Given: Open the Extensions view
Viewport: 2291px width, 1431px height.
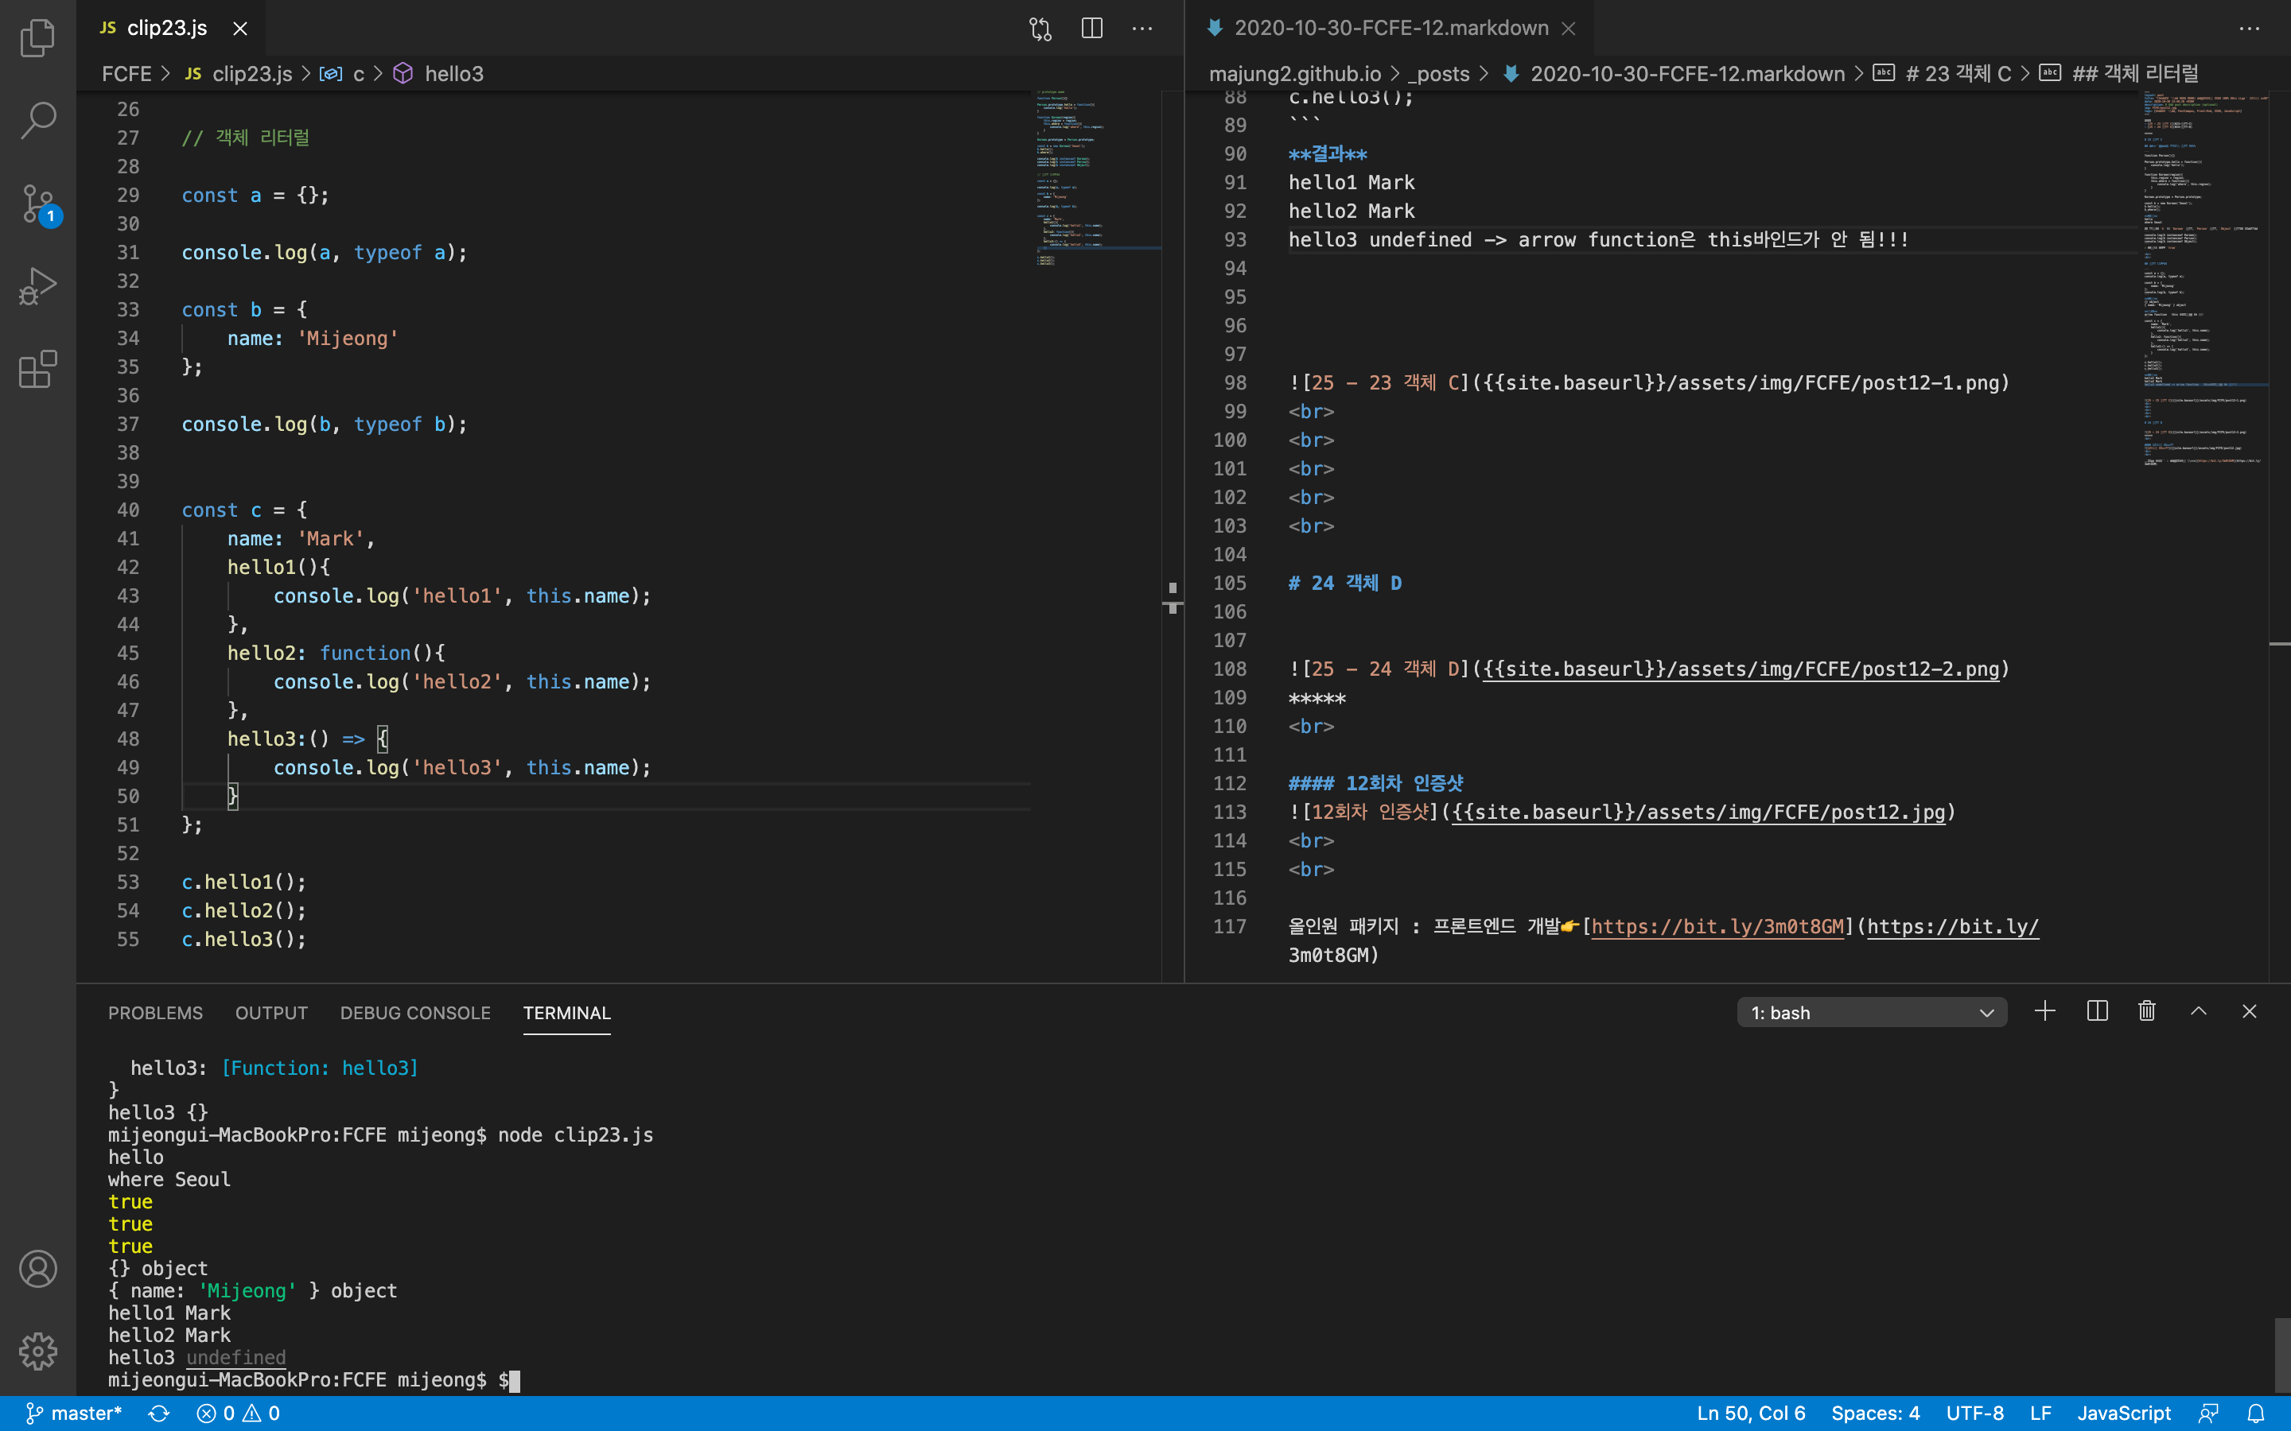Looking at the screenshot, I should tap(38, 368).
